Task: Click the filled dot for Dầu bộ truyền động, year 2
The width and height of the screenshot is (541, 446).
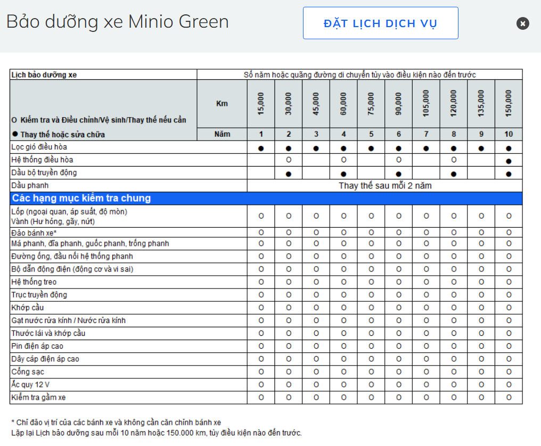Action: tap(289, 174)
